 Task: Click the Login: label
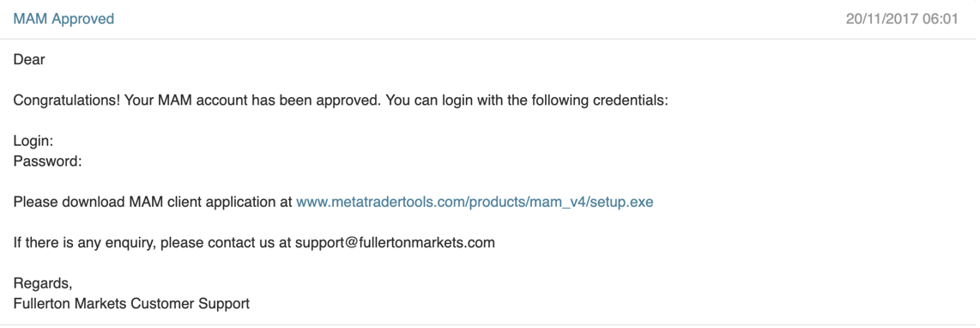click(33, 142)
